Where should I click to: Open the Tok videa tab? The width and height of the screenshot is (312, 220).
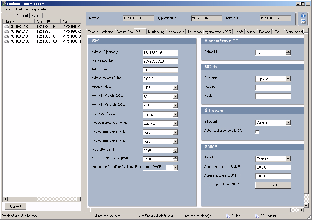[x=195, y=32]
